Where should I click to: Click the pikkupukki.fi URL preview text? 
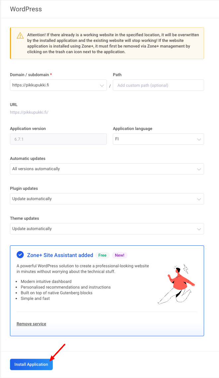click(29, 112)
